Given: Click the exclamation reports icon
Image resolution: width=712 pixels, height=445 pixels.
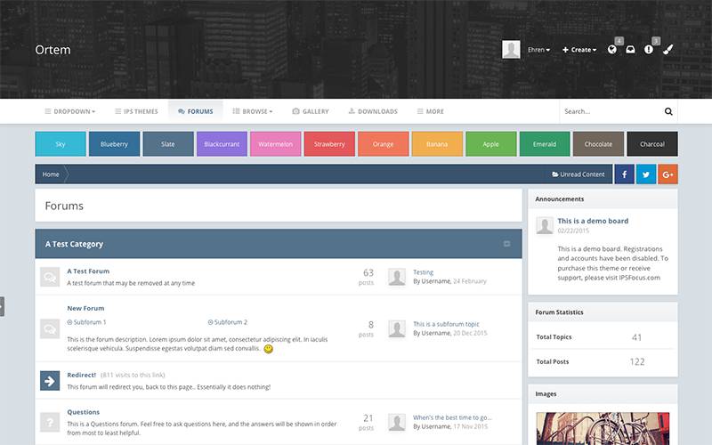Looking at the screenshot, I should (649, 50).
